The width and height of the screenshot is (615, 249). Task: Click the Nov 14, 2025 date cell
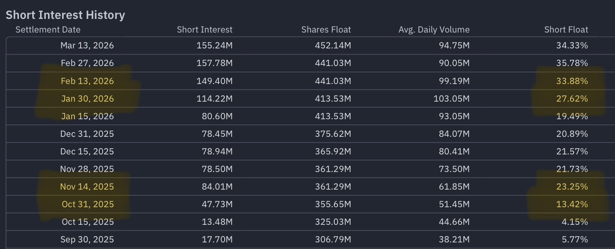[87, 187]
